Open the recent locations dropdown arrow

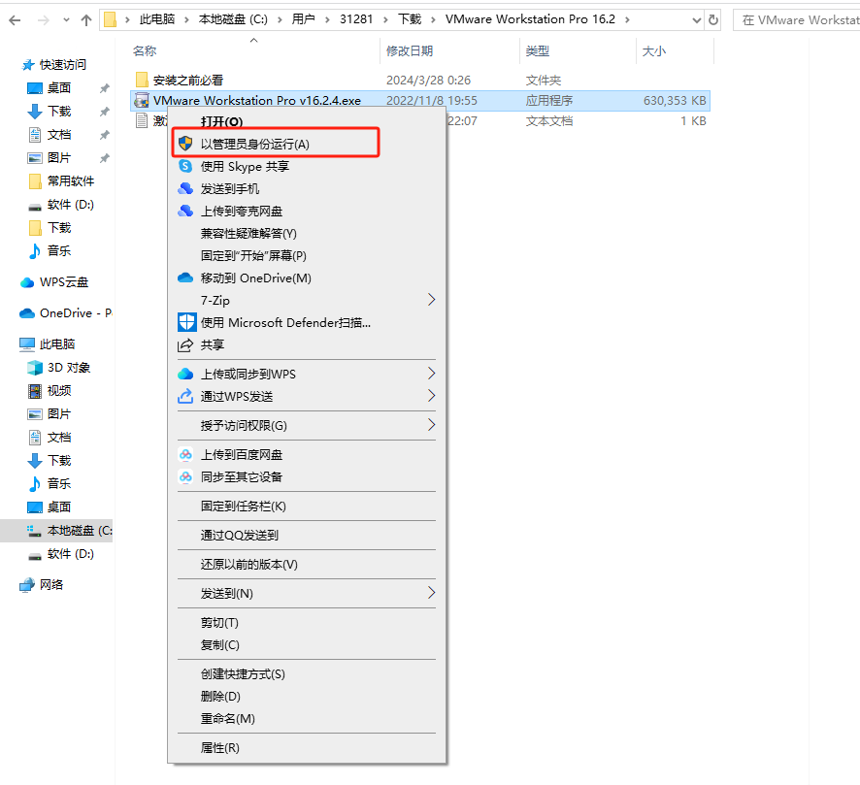pos(66,20)
